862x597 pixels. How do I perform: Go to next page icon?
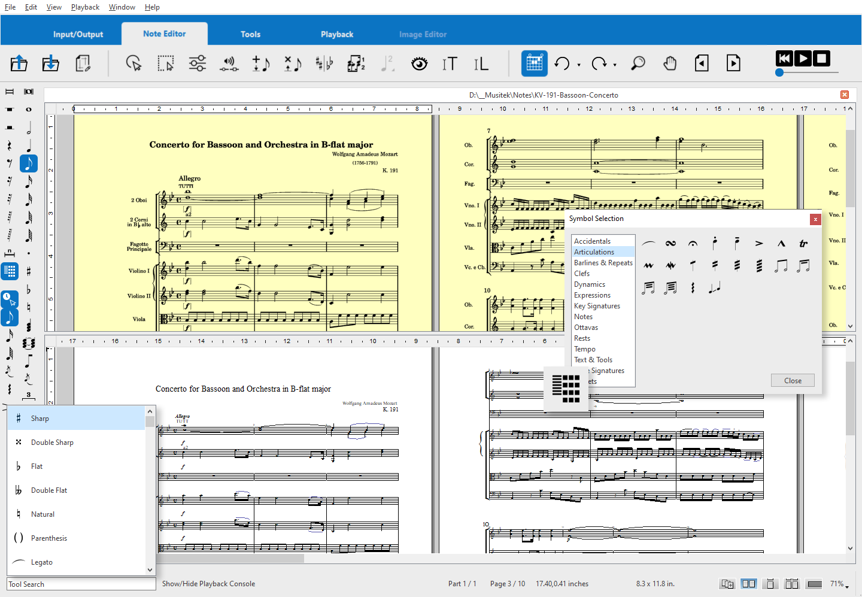click(733, 63)
